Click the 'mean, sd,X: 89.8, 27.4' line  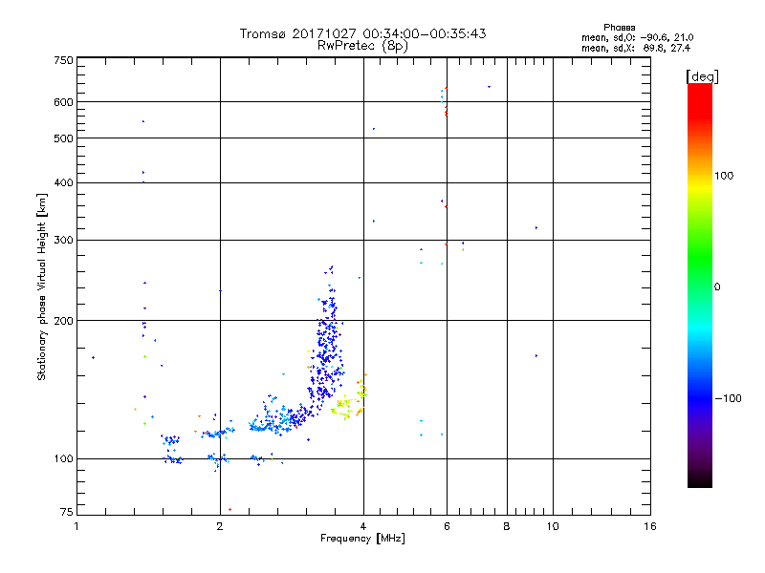[x=636, y=48]
